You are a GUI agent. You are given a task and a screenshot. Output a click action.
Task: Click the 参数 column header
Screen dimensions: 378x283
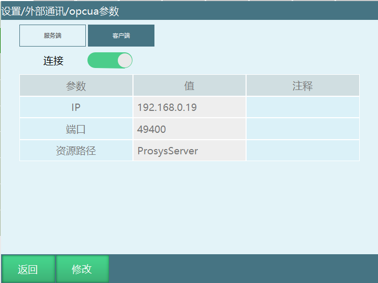click(x=76, y=86)
